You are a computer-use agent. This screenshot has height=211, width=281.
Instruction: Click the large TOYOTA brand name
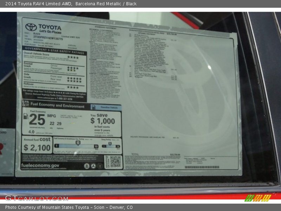(x=50, y=27)
